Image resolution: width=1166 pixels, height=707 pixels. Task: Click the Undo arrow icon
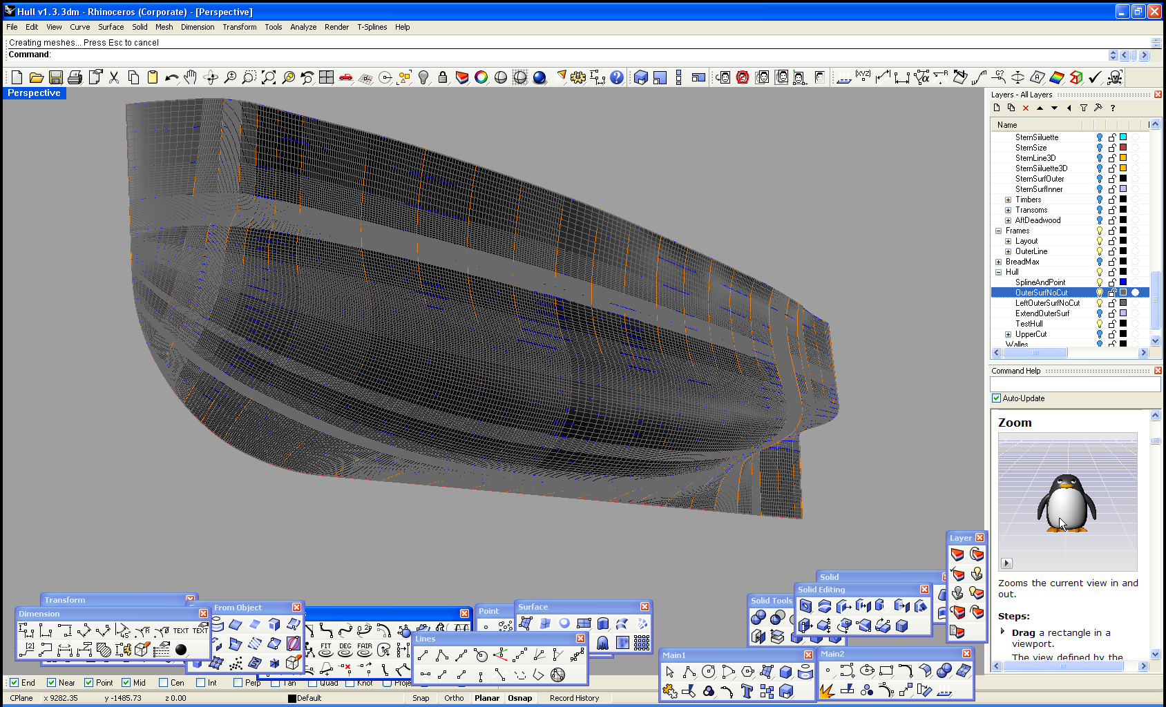(172, 77)
